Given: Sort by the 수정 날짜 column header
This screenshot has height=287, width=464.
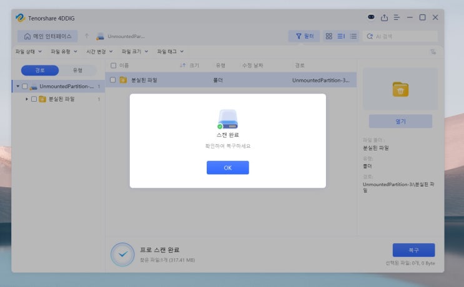Looking at the screenshot, I should (x=252, y=66).
